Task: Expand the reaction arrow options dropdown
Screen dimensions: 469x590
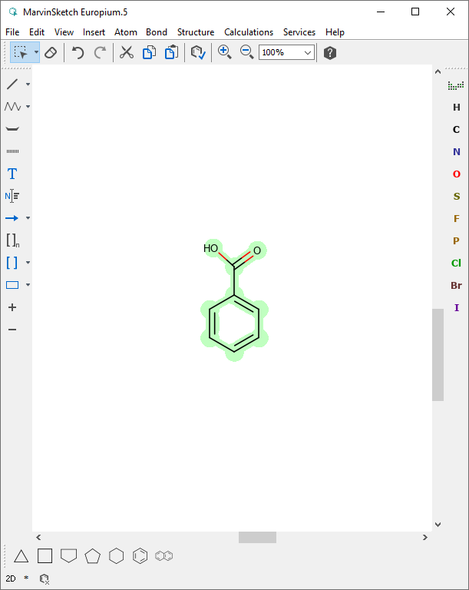Action: click(x=28, y=218)
